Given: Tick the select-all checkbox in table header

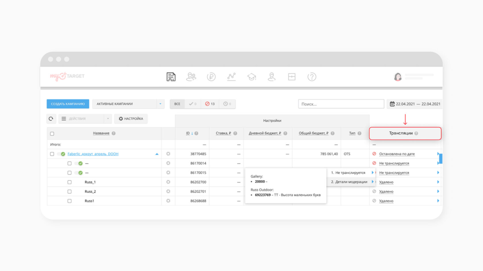Looking at the screenshot, I should click(52, 134).
